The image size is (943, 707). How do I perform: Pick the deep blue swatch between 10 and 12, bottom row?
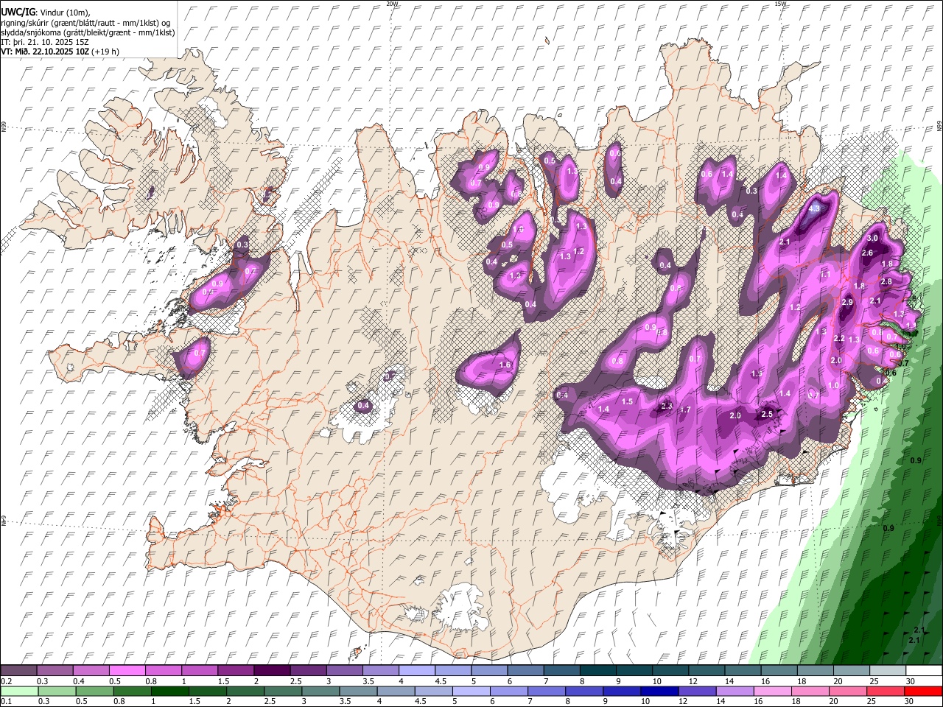tap(659, 692)
